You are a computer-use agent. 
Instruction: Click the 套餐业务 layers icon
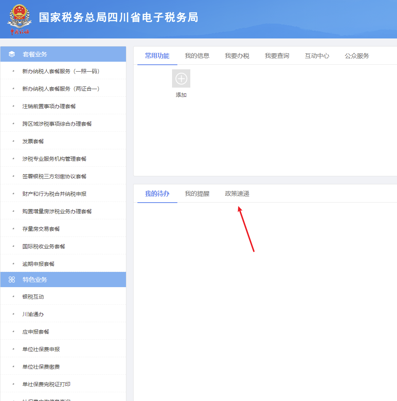(x=12, y=54)
